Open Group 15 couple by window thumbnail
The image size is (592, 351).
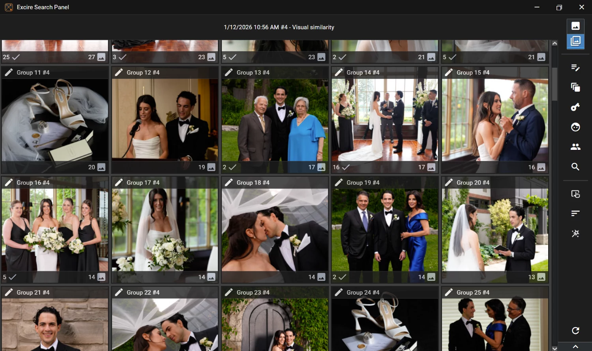coord(495,120)
